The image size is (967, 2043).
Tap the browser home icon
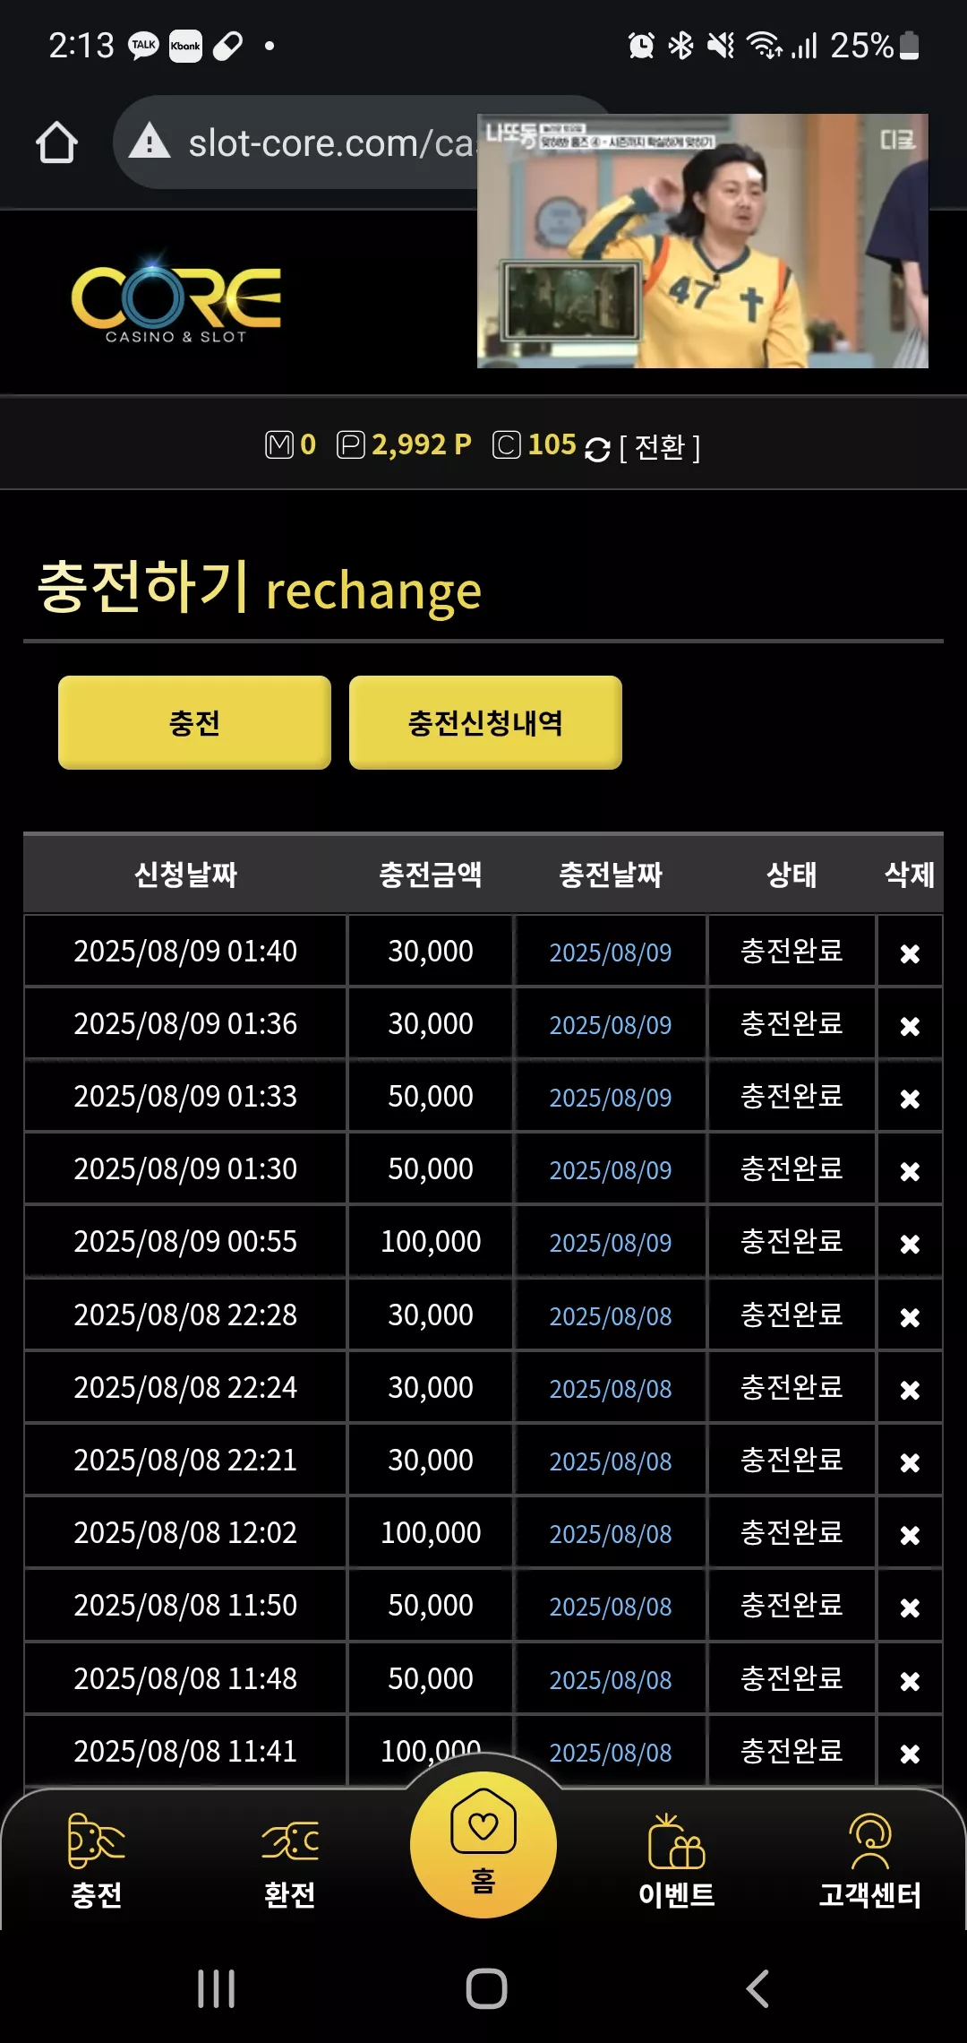point(56,142)
